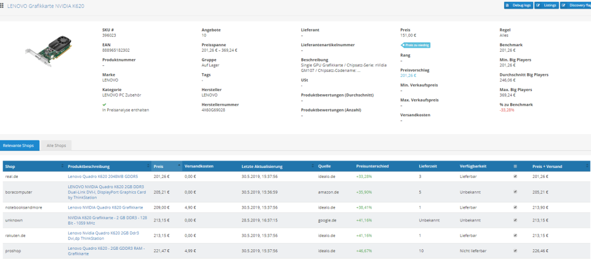The width and height of the screenshot is (591, 259).
Task: Toggle the checkbox in proshop row
Action: [515, 251]
